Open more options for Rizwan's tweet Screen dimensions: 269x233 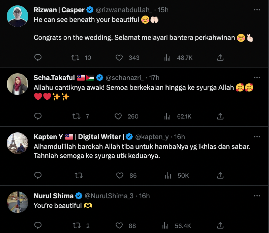click(257, 10)
